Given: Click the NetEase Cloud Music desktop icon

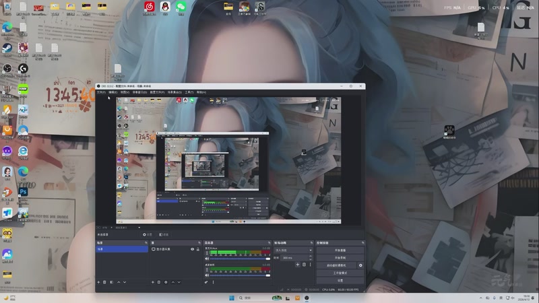Looking at the screenshot, I should (149, 8).
